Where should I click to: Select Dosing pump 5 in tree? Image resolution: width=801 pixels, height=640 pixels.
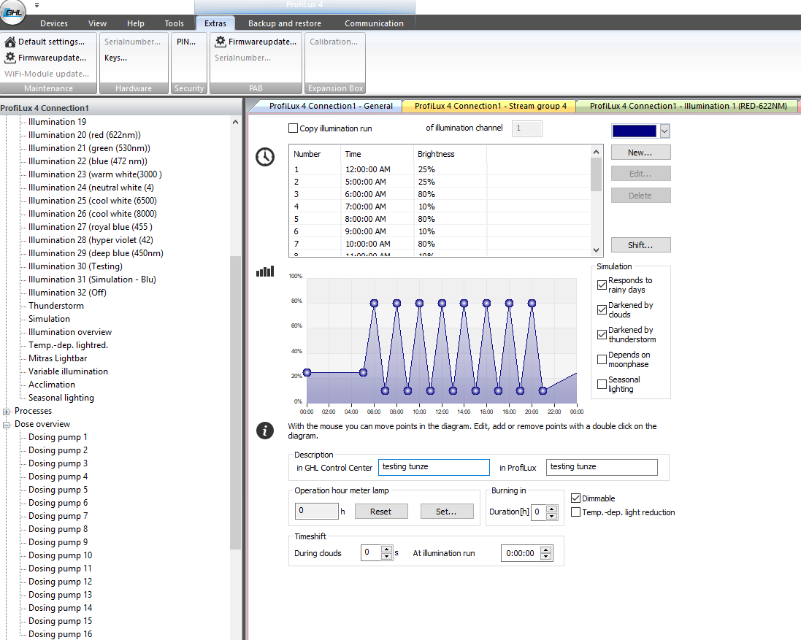(58, 490)
